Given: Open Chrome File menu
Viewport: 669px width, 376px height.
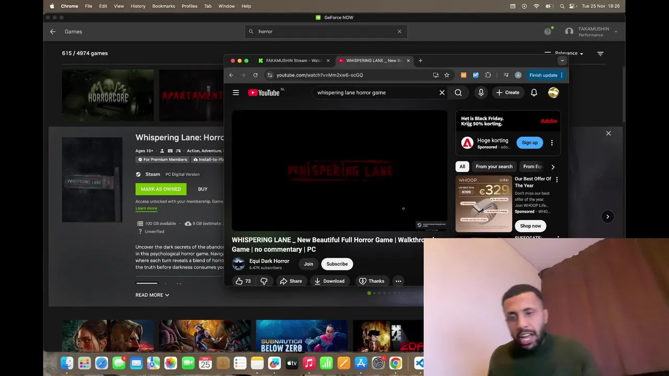Looking at the screenshot, I should [x=88, y=6].
